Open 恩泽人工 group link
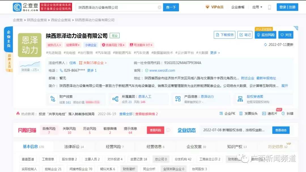The width and height of the screenshot is (306, 172). [x=145, y=97]
